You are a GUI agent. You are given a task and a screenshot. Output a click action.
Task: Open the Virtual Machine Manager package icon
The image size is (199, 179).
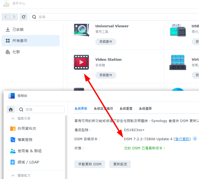[x=178, y=62]
